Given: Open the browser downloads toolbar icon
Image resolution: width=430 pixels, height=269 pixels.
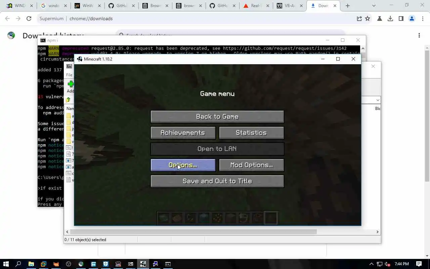Looking at the screenshot, I should pos(390,19).
